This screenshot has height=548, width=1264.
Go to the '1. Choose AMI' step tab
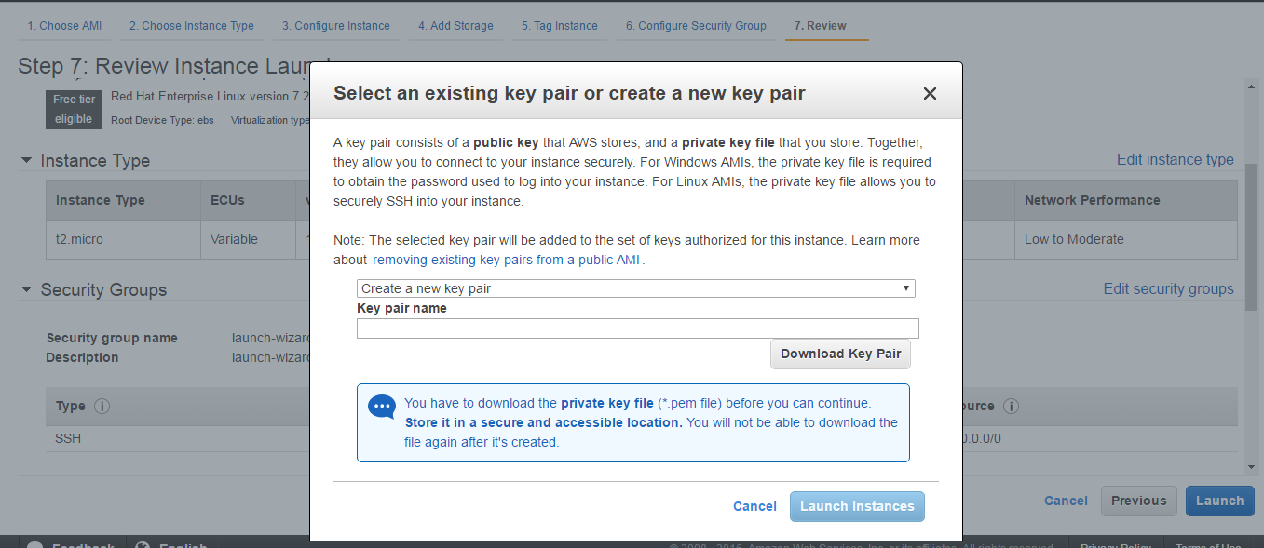pos(64,26)
